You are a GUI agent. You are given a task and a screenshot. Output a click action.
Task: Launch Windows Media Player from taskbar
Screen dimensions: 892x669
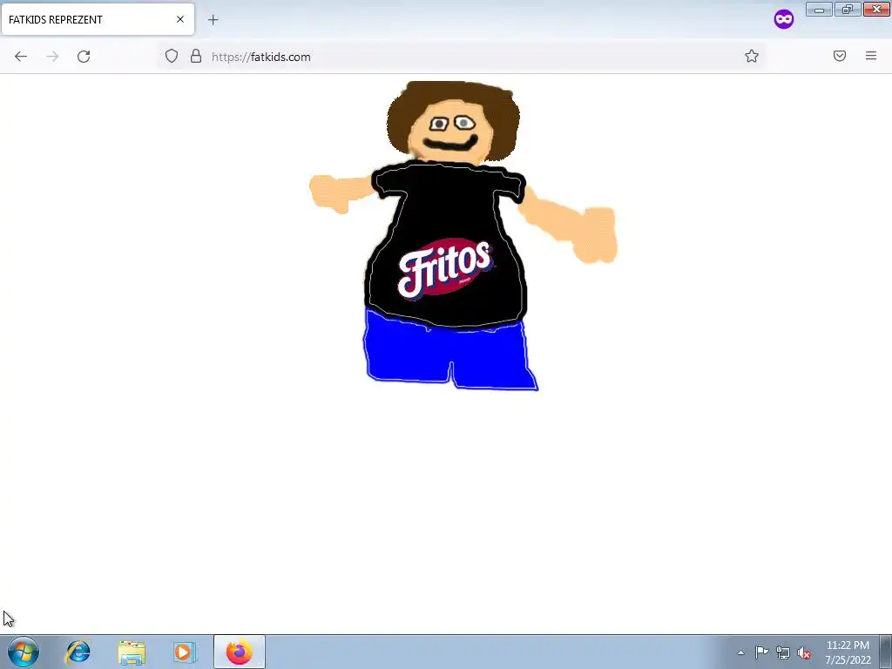[x=185, y=652]
